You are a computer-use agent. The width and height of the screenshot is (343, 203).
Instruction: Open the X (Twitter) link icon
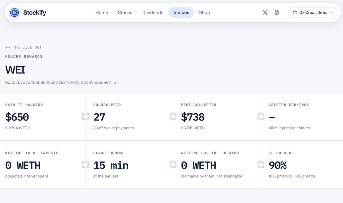pos(265,13)
